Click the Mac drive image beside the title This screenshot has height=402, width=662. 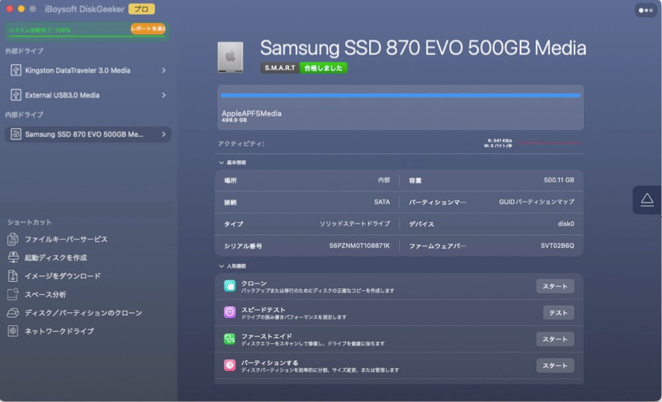click(x=230, y=57)
